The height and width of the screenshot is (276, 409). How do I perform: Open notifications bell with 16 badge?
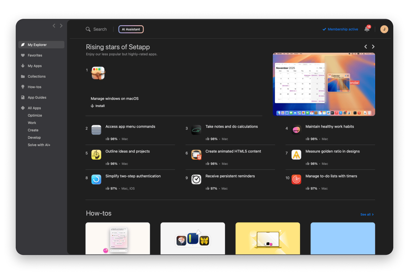(x=367, y=29)
